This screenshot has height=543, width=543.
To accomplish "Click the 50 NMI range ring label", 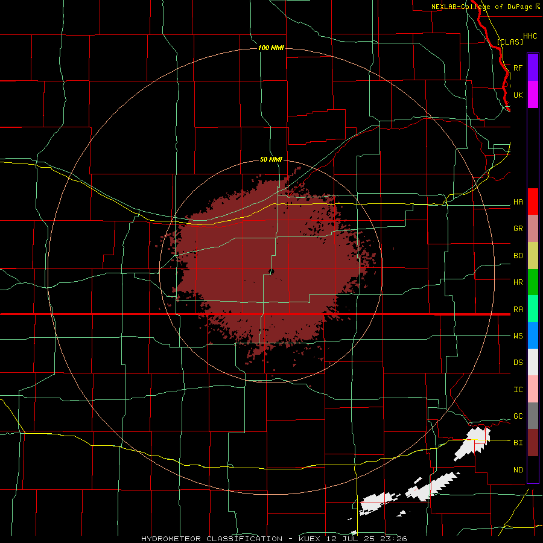I will point(271,159).
